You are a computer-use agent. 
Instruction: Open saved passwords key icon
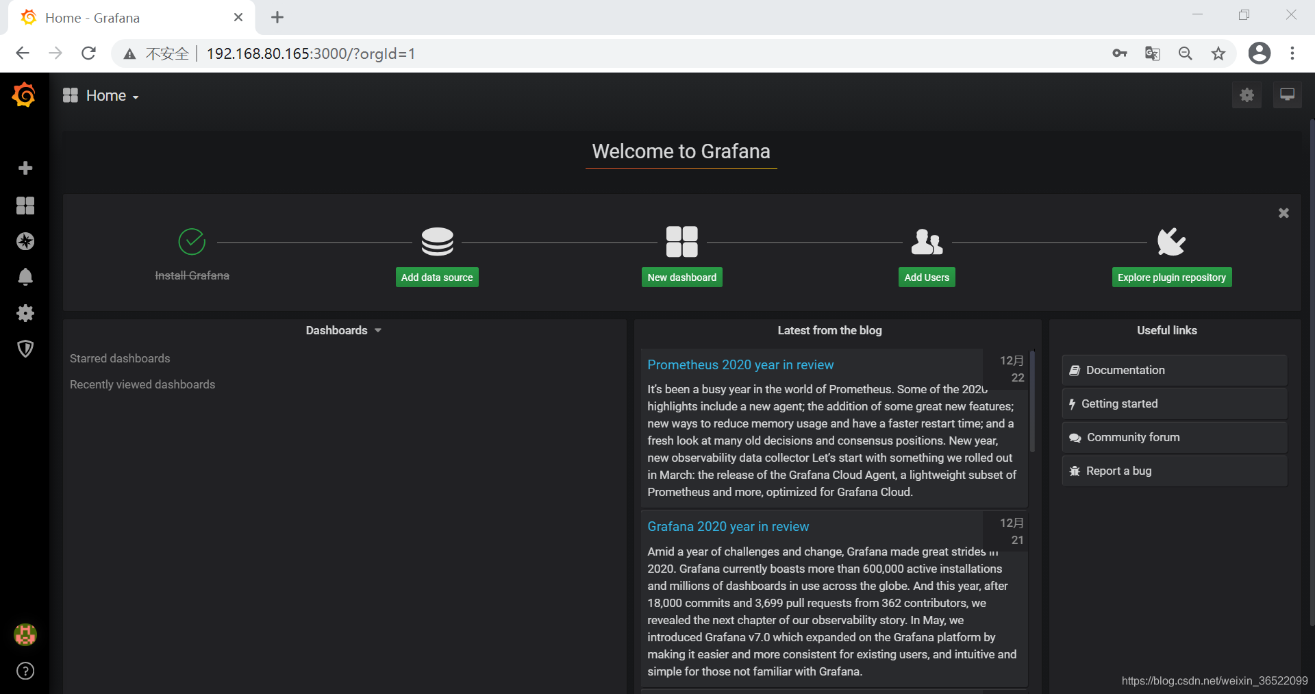(x=1120, y=53)
